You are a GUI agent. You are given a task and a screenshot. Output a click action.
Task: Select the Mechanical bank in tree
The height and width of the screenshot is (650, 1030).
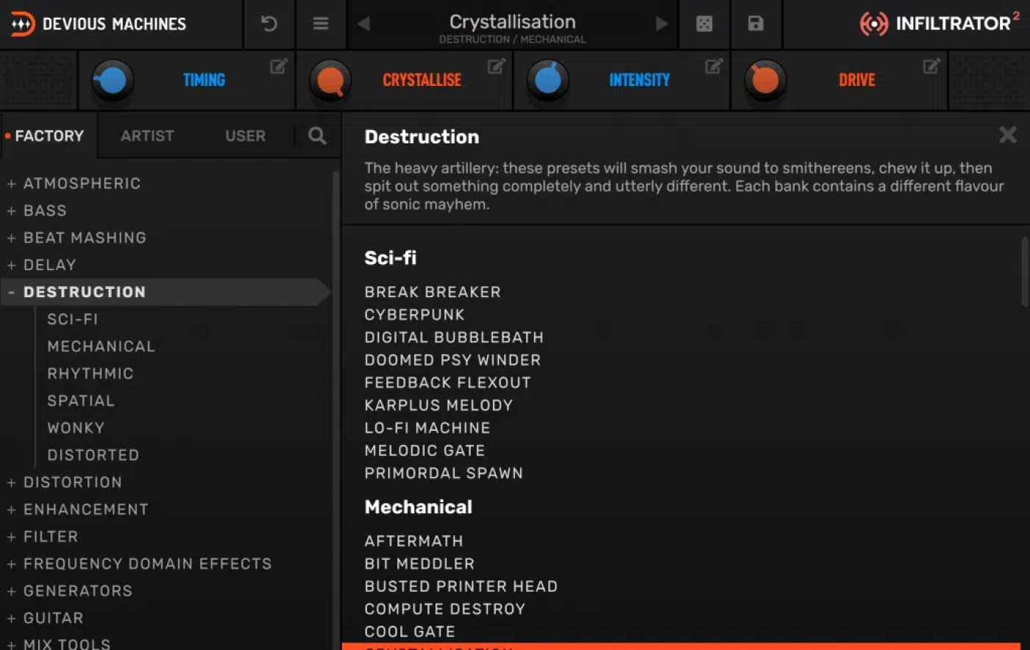click(101, 346)
